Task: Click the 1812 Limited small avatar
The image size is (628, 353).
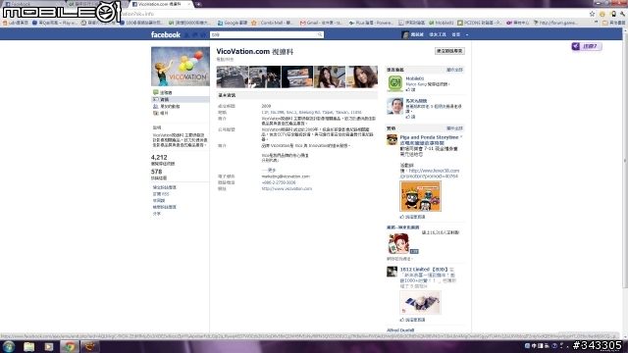Action: point(392,272)
